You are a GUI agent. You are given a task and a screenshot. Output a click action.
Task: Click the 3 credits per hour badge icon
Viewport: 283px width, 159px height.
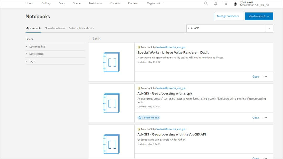click(x=140, y=118)
